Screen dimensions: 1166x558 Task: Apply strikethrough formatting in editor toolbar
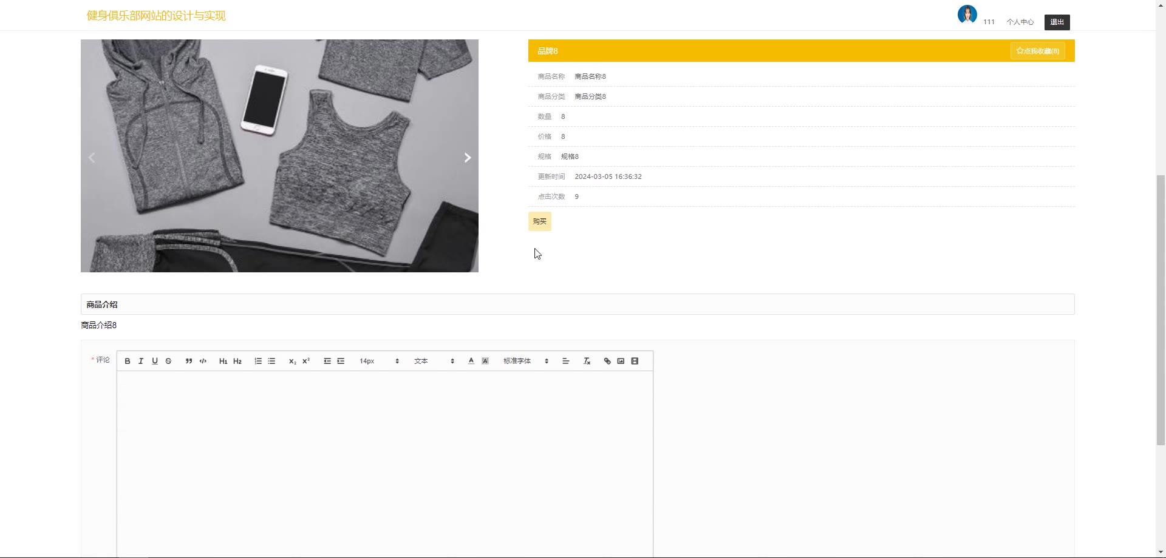(168, 361)
